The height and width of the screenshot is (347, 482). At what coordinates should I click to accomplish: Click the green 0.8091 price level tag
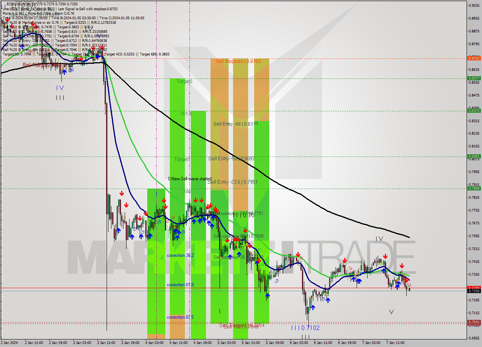pyautogui.click(x=474, y=156)
